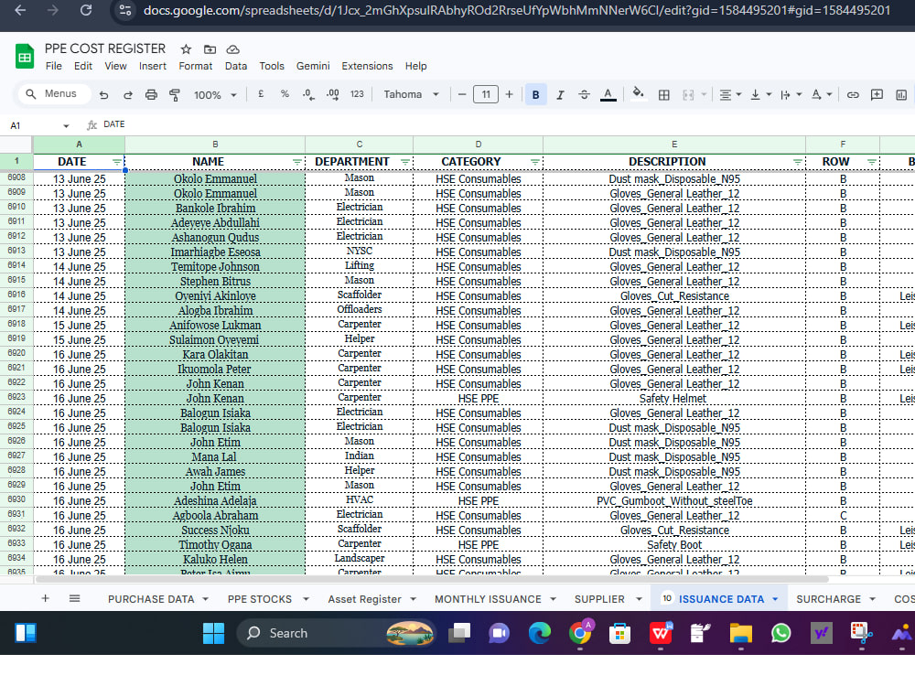
Task: Insert a chart
Action: click(x=901, y=94)
